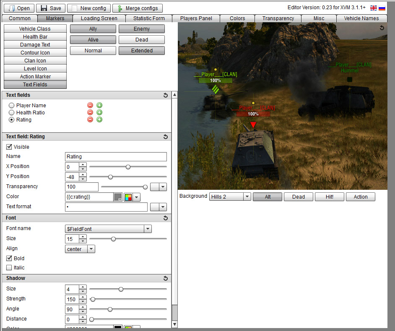Screen dimensions: 395x331
Task: Add a field after Rating
Action: point(99,119)
